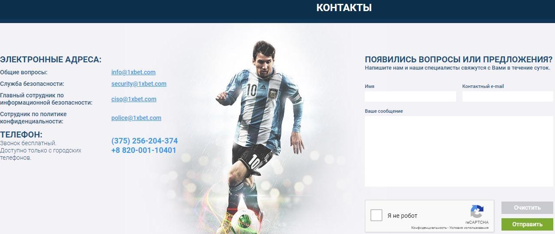
Task: Open the reCAPTCHA Условия использования link
Action: point(468,228)
